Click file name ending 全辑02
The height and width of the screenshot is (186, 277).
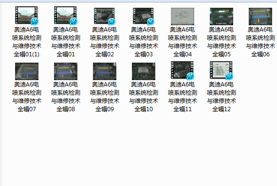coord(105,42)
